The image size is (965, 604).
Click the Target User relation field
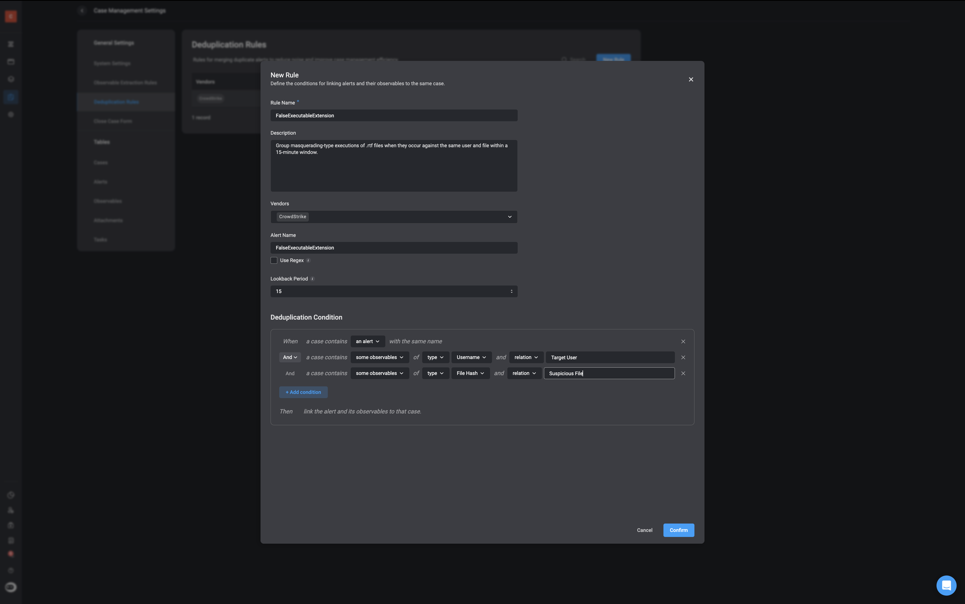click(x=610, y=358)
